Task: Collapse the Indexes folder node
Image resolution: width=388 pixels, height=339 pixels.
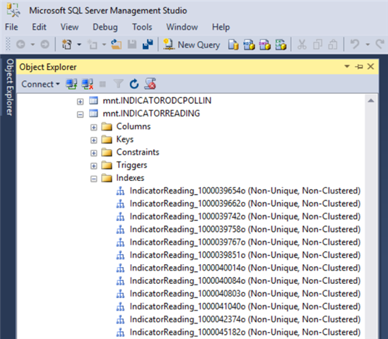Action: (93, 179)
